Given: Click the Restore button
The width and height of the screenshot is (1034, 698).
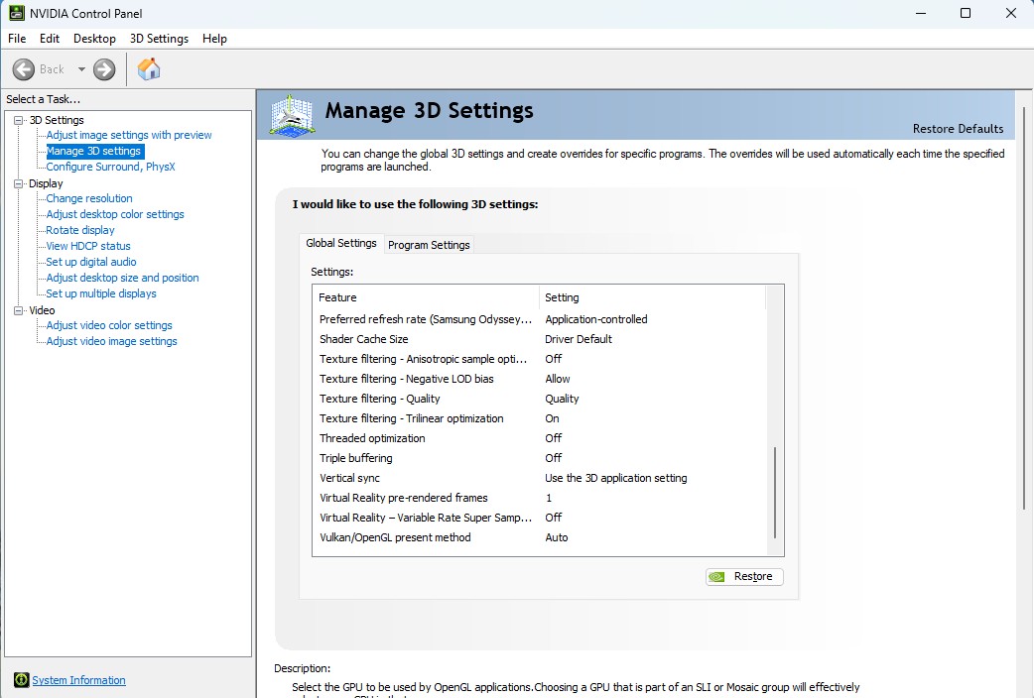Looking at the screenshot, I should tap(744, 577).
